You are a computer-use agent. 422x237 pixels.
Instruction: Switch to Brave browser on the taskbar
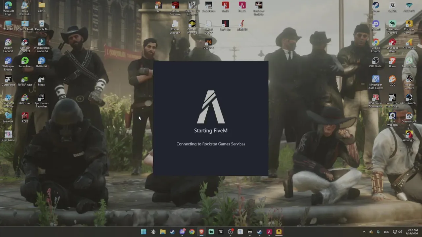click(201, 232)
